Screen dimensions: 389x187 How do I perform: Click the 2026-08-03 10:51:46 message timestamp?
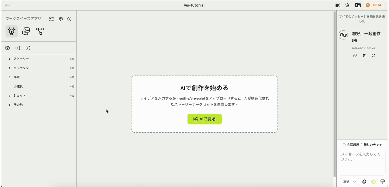pos(363,48)
